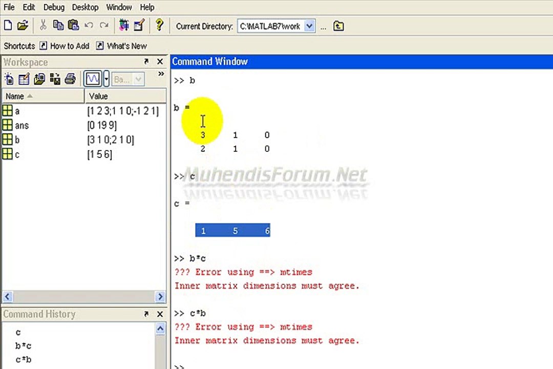
Task: Open file with the folder icon
Action: (23, 26)
